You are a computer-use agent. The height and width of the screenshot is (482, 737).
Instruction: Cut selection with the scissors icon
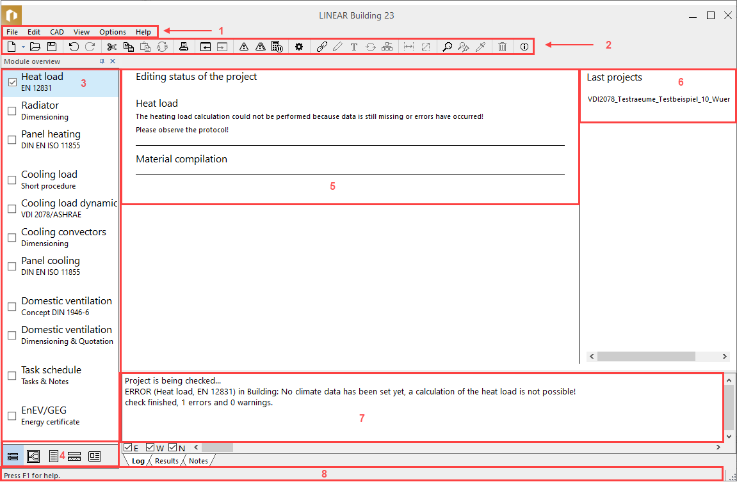tap(111, 47)
